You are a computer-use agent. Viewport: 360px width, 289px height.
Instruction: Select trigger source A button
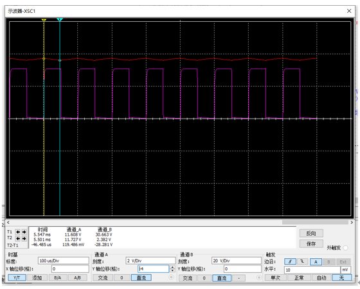316,262
